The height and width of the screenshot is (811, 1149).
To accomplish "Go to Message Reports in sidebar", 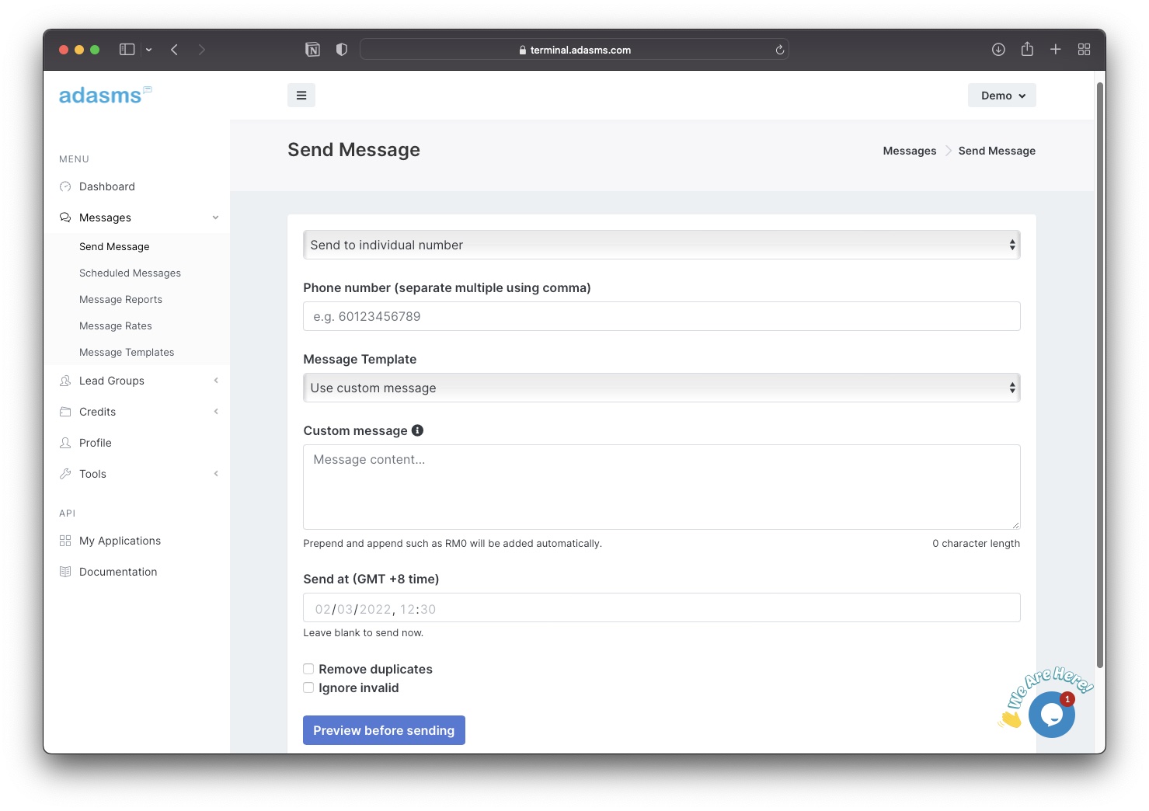I will (x=120, y=300).
